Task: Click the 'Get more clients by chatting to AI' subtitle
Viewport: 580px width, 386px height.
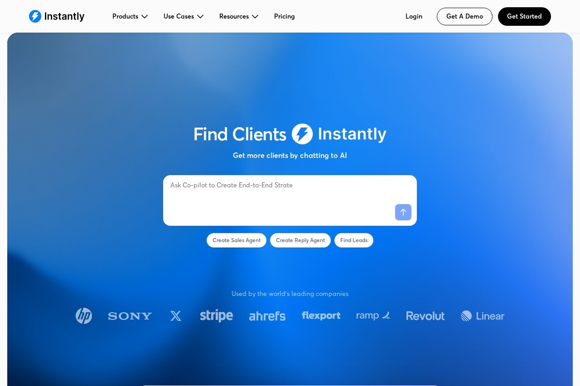Action: coord(290,155)
